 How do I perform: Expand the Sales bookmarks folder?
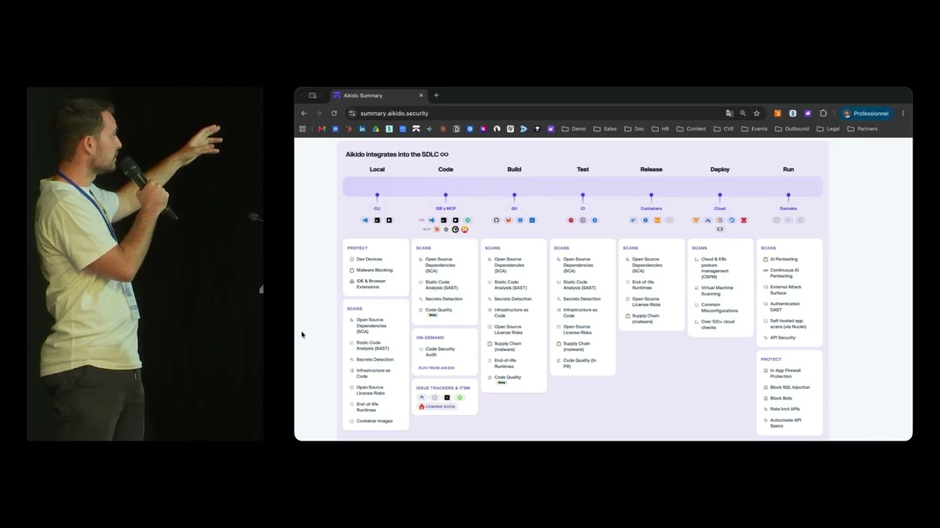coord(606,129)
